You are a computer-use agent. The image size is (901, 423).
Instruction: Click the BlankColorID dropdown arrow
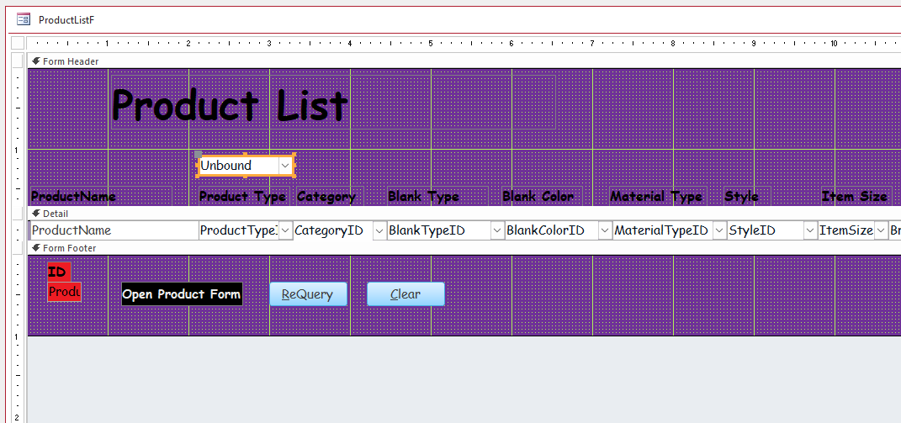[x=605, y=230]
